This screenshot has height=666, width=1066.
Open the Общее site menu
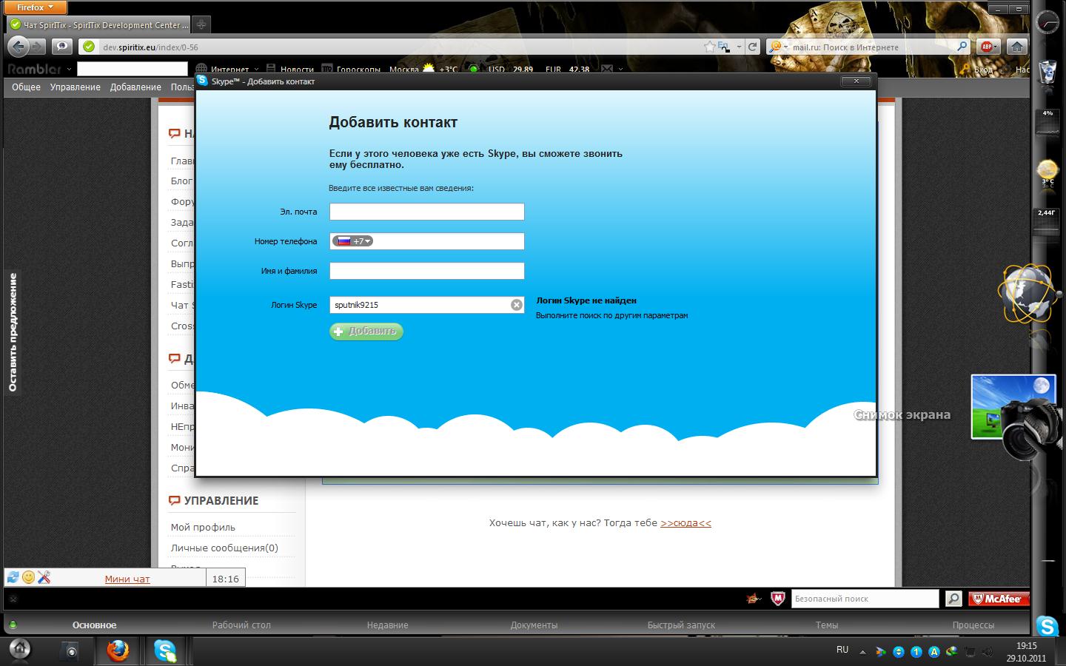(x=26, y=87)
